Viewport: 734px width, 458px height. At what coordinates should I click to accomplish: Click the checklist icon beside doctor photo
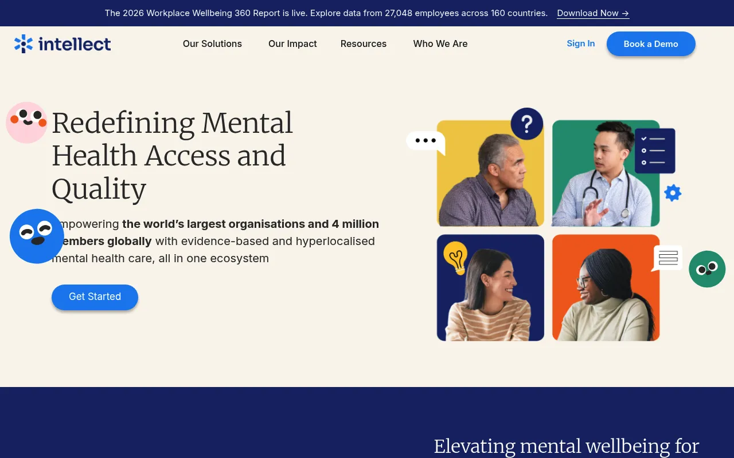(x=655, y=151)
